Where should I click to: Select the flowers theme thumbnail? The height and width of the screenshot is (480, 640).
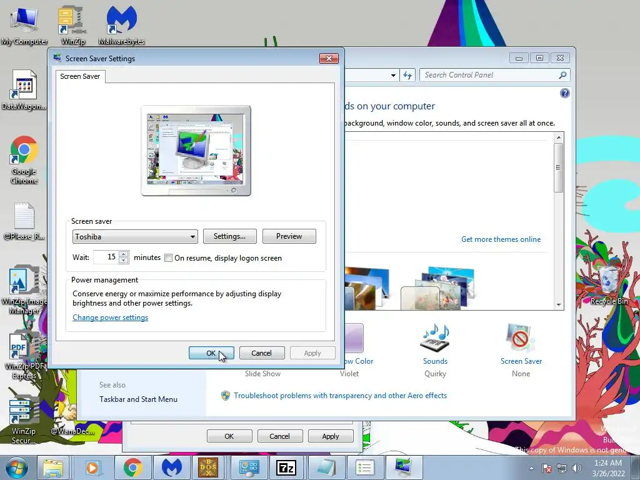point(437,288)
